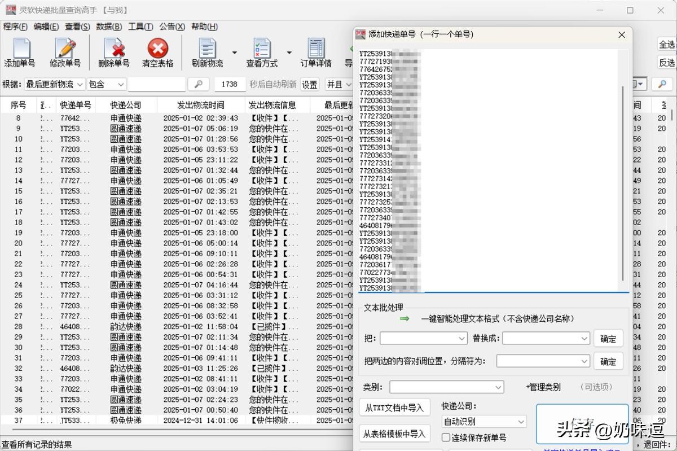
Task: Click the 修改单号 pencil icon
Action: coord(65,49)
